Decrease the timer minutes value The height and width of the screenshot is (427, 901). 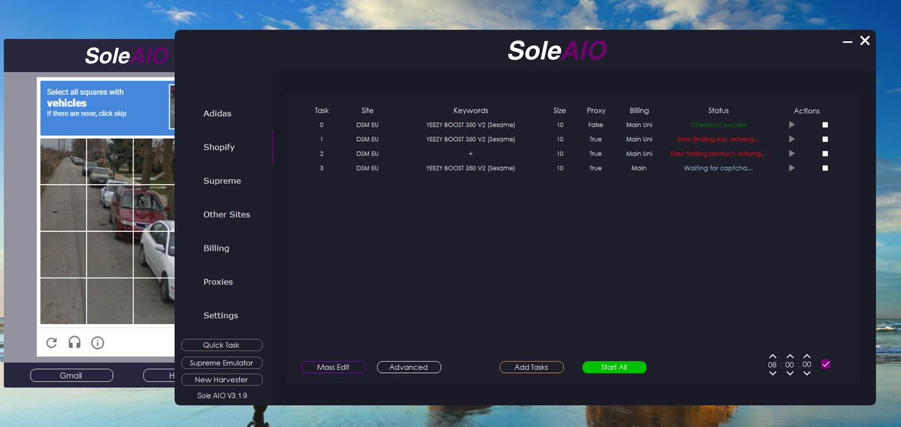[790, 373]
